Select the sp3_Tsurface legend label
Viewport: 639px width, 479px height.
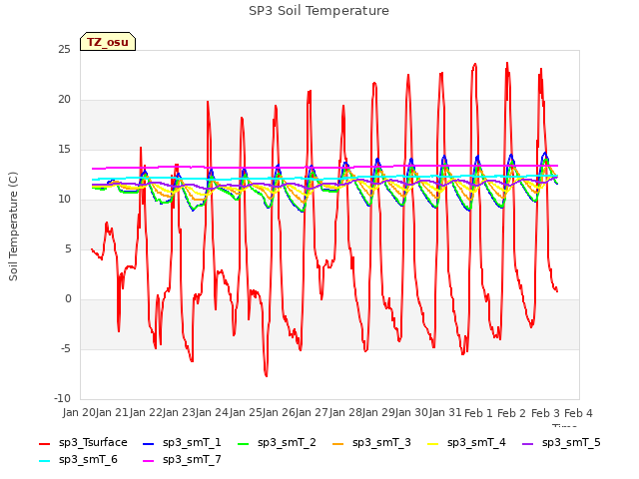coord(93,443)
